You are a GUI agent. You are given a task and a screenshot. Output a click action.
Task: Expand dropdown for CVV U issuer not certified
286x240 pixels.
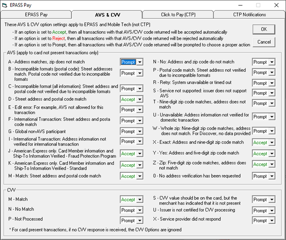click(x=272, y=210)
